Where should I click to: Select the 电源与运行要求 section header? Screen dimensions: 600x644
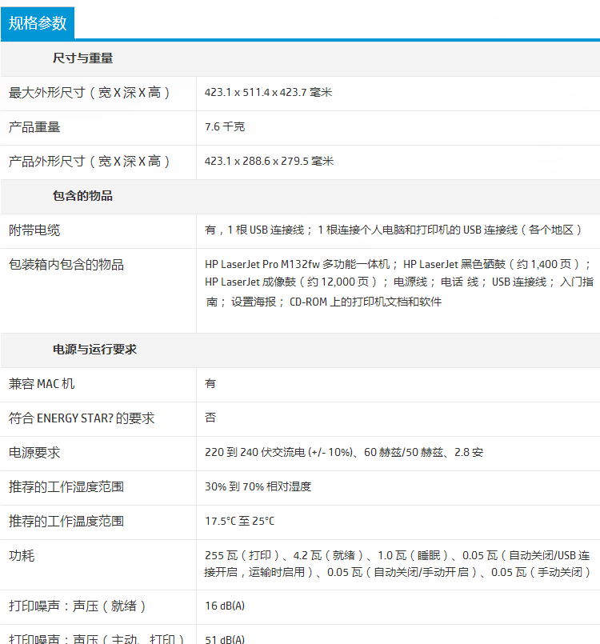point(95,350)
